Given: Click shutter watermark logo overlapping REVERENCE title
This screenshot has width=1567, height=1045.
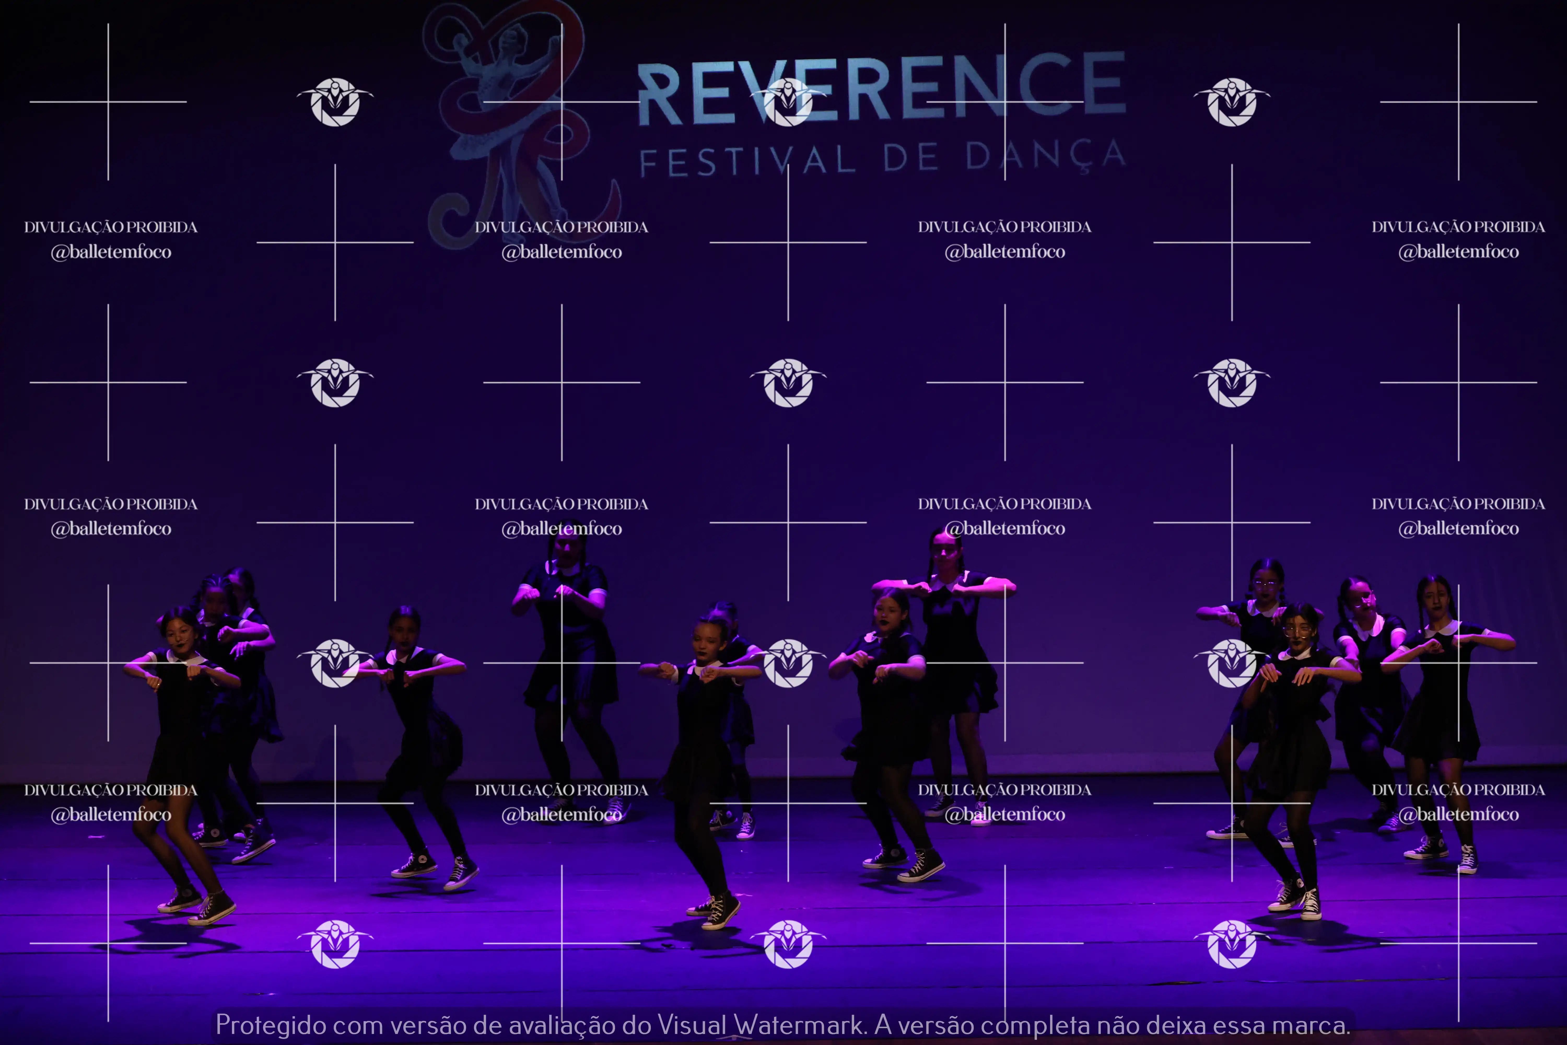Looking at the screenshot, I should click(x=788, y=102).
